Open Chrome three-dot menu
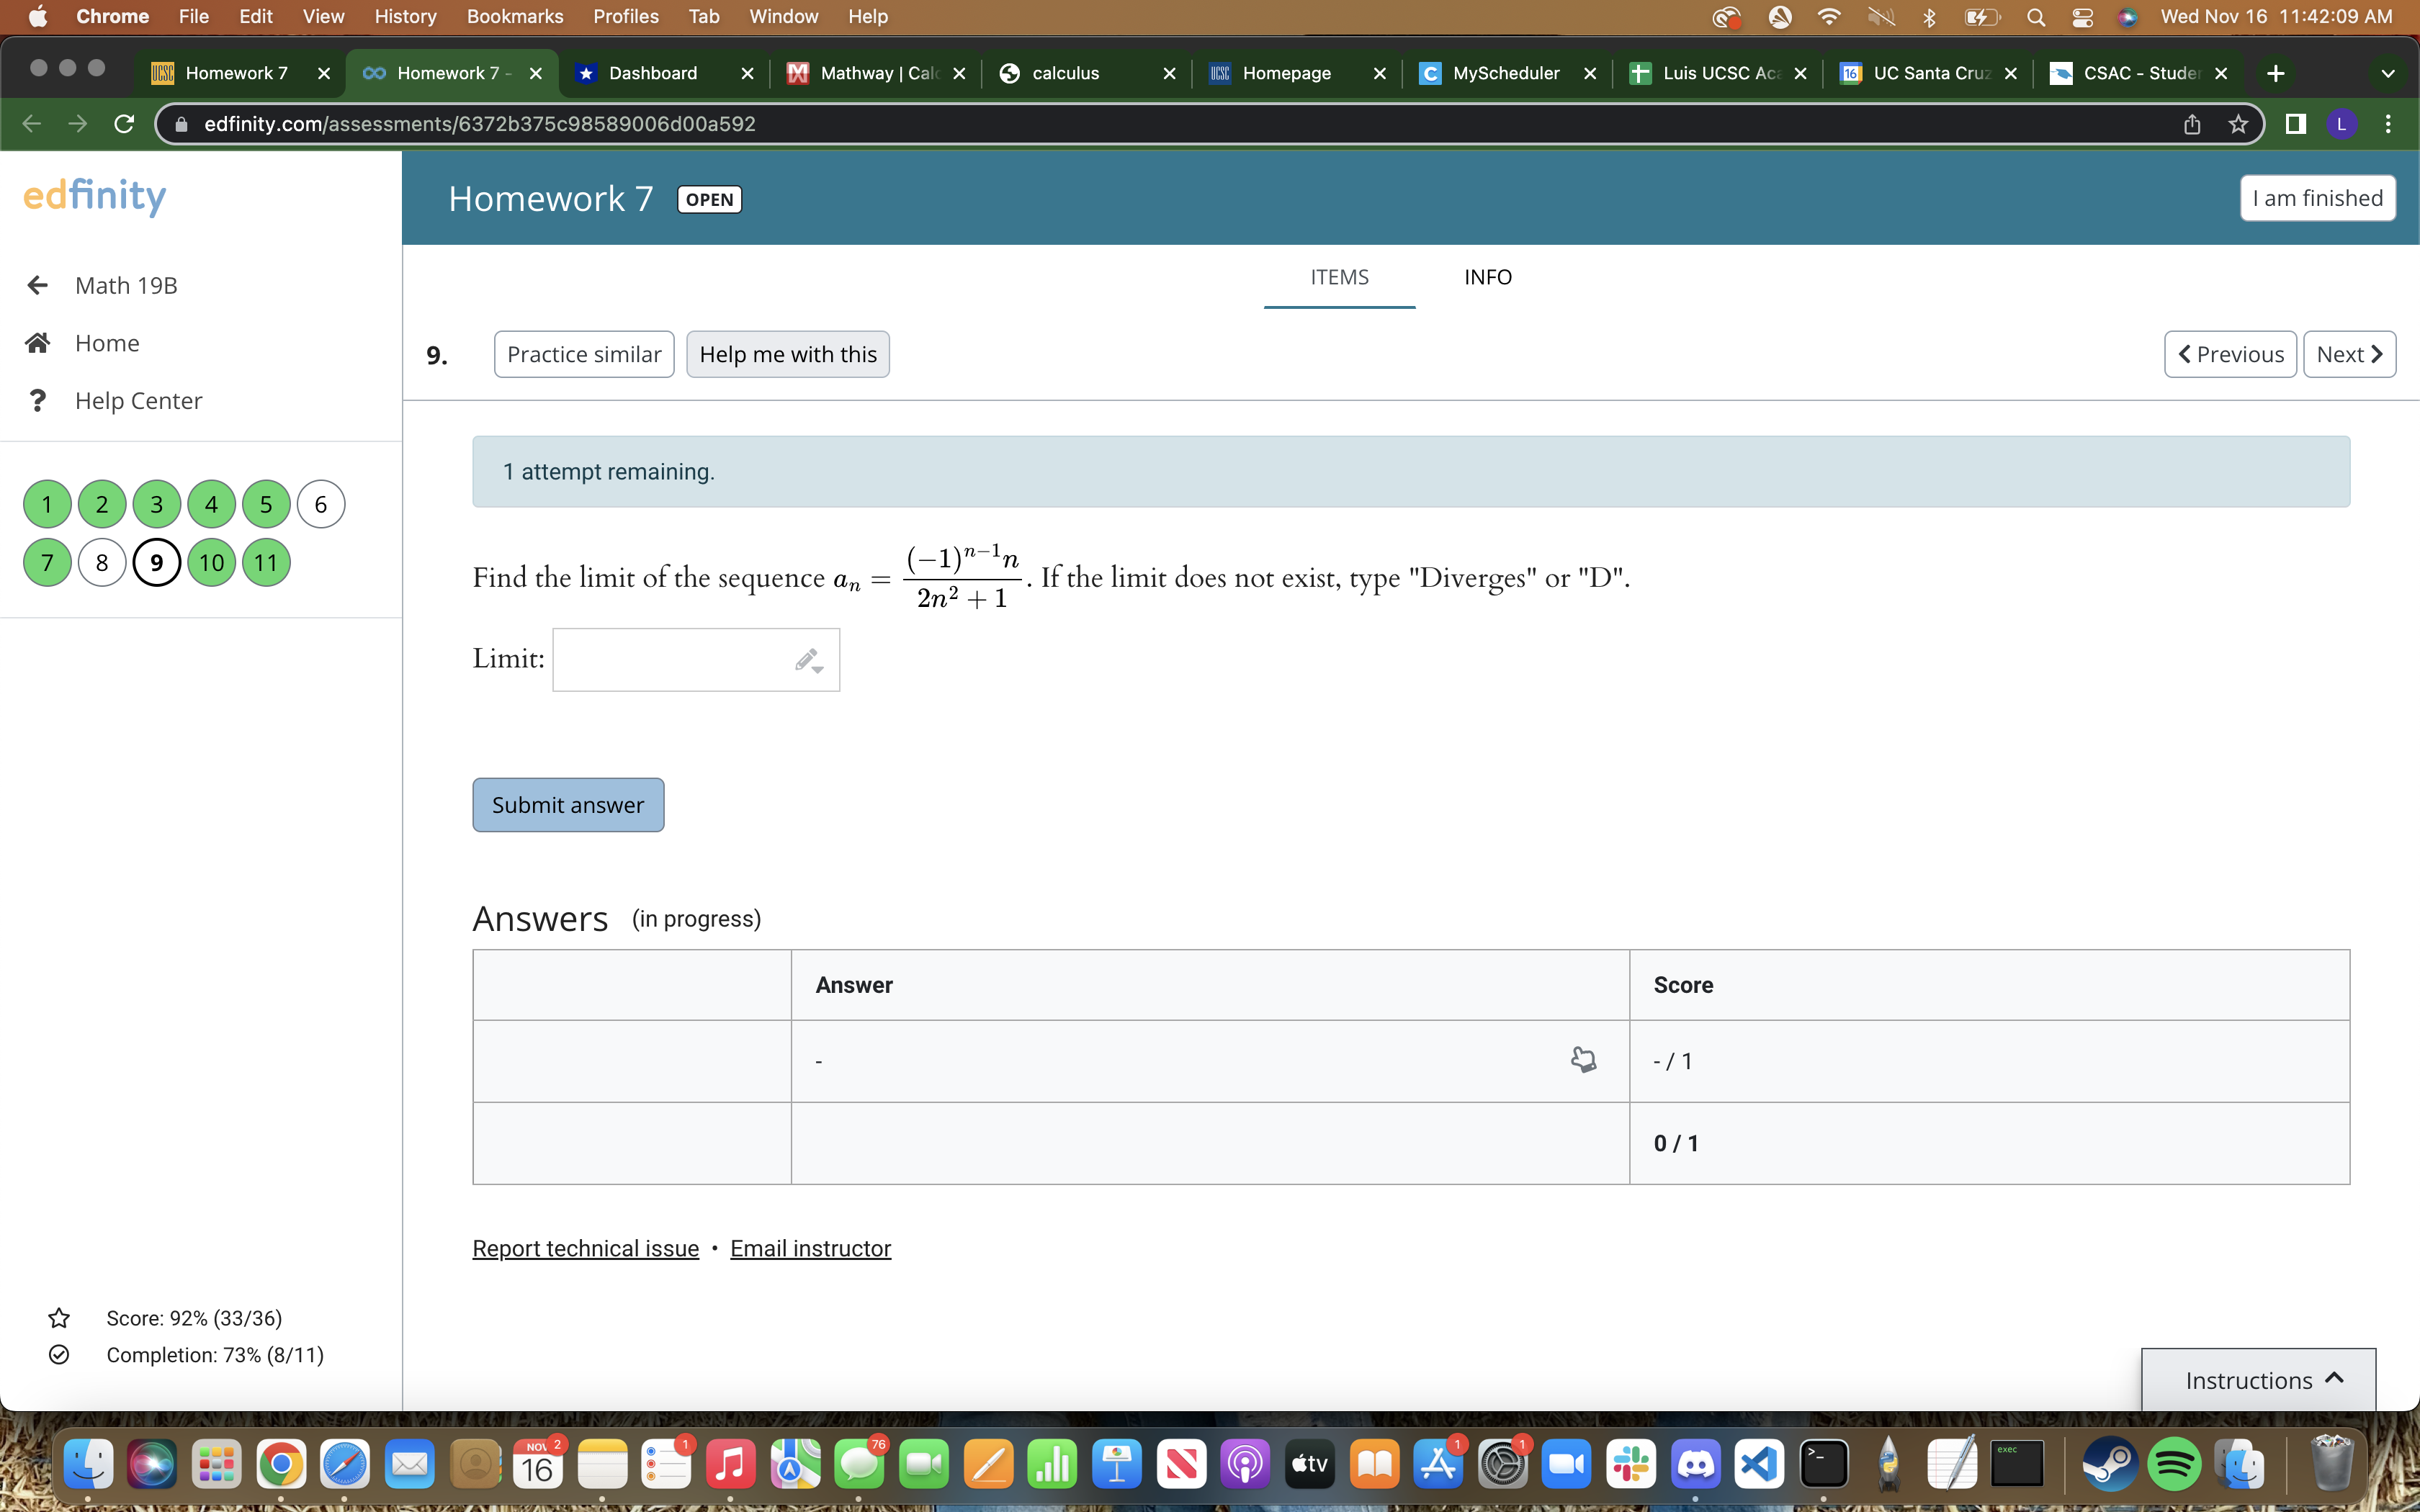2420x1512 pixels. pyautogui.click(x=2388, y=124)
